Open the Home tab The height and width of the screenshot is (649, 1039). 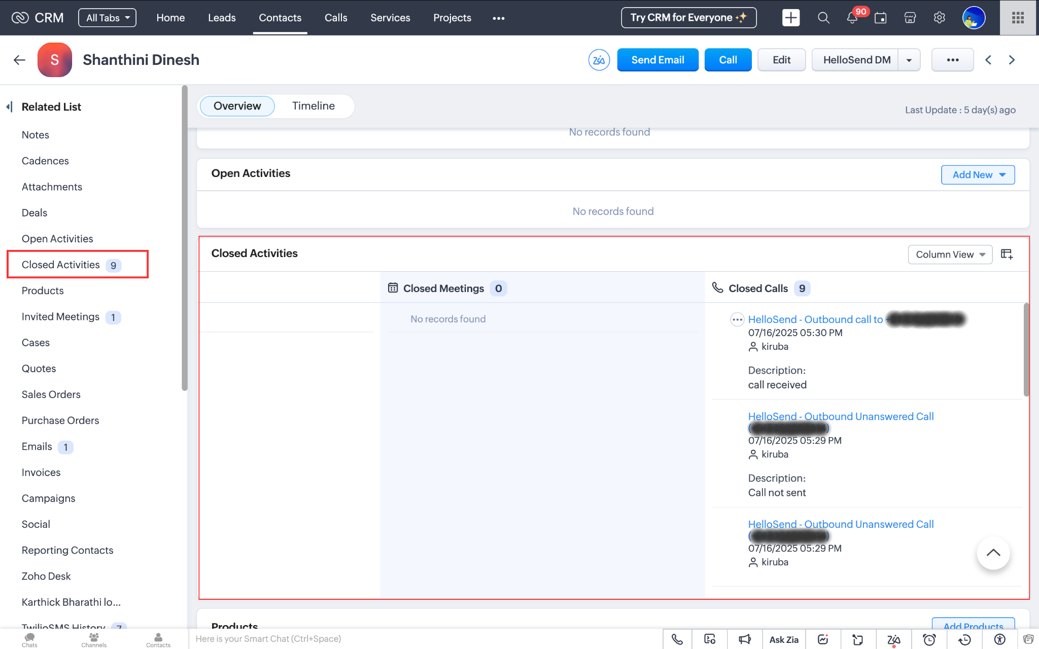pos(170,18)
